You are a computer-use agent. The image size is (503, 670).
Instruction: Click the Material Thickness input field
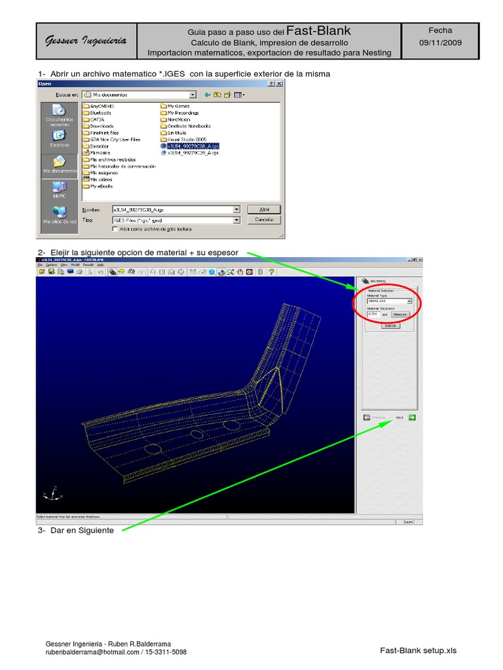click(373, 314)
